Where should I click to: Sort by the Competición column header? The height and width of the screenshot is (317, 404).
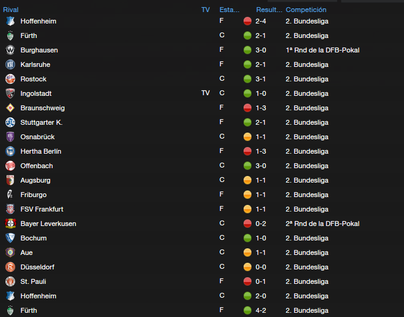306,10
